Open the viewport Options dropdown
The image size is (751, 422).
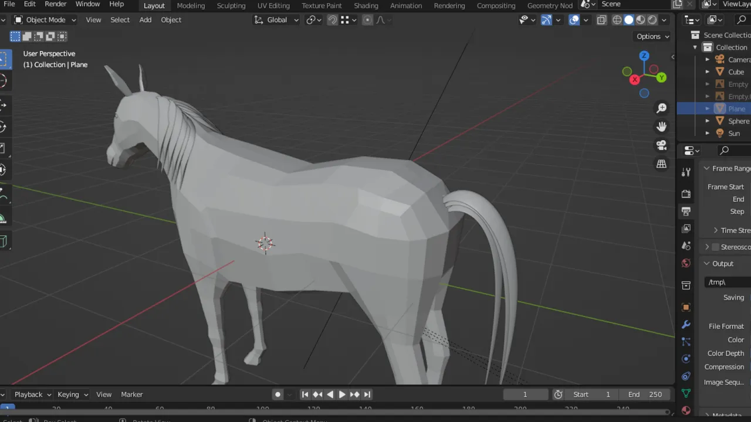point(653,36)
